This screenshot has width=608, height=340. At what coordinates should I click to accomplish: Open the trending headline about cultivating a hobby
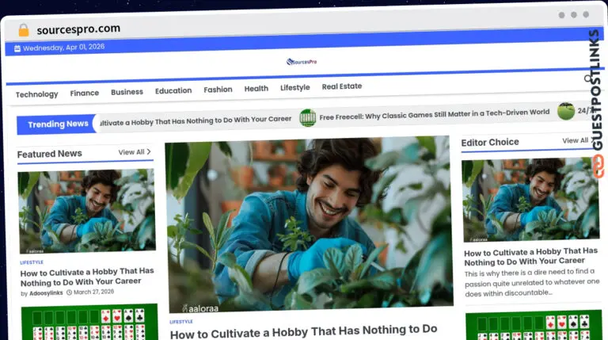[196, 120]
